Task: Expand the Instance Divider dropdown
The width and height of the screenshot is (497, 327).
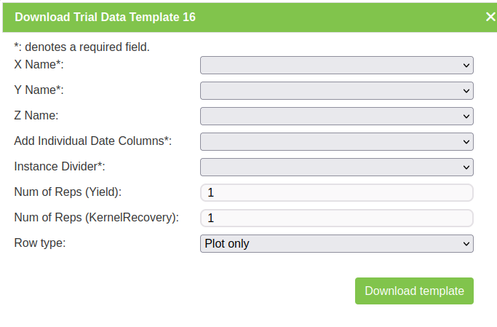Action: coord(336,168)
